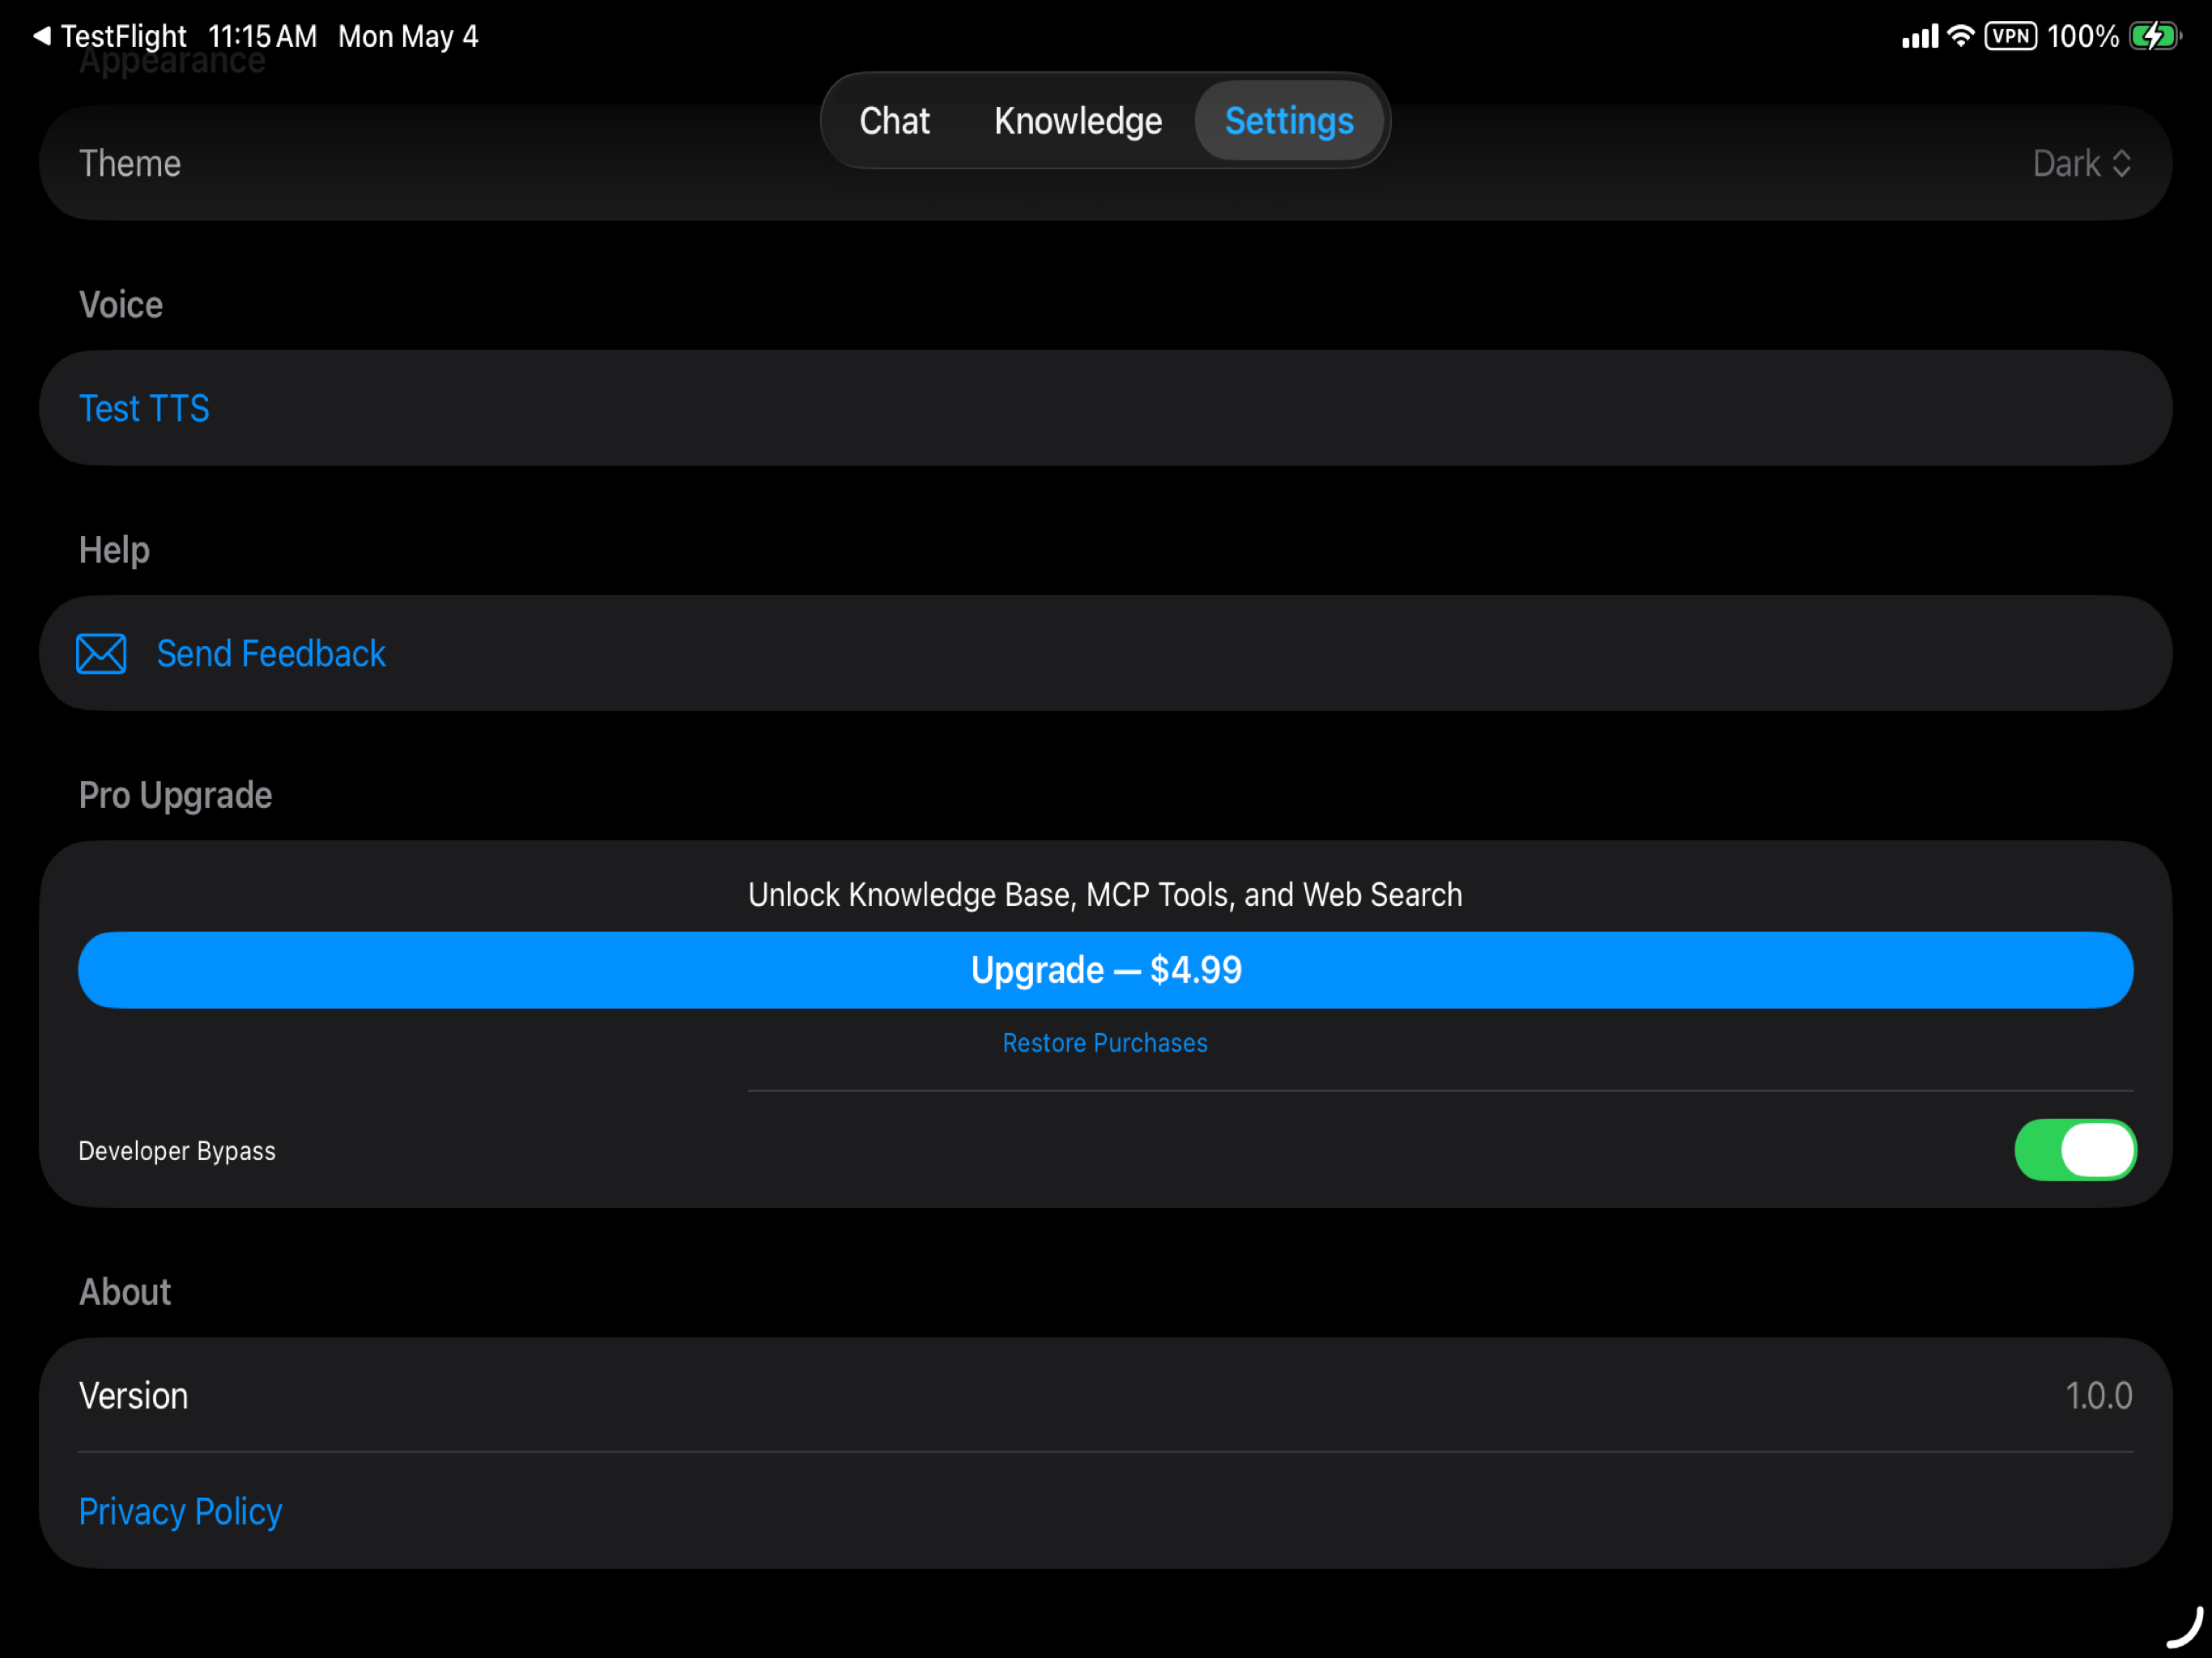Tap Restore Purchases link
The height and width of the screenshot is (1658, 2212).
[1105, 1043]
